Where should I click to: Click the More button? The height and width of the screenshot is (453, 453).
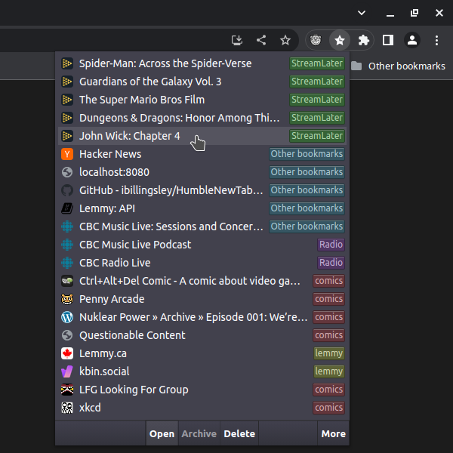334,433
